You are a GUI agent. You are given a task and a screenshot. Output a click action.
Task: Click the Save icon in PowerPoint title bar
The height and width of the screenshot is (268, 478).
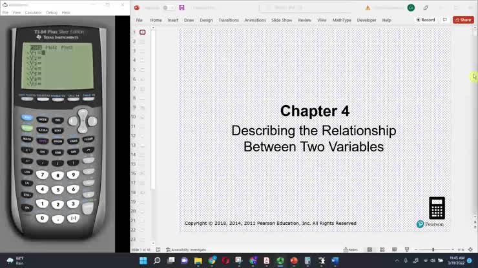182,8
